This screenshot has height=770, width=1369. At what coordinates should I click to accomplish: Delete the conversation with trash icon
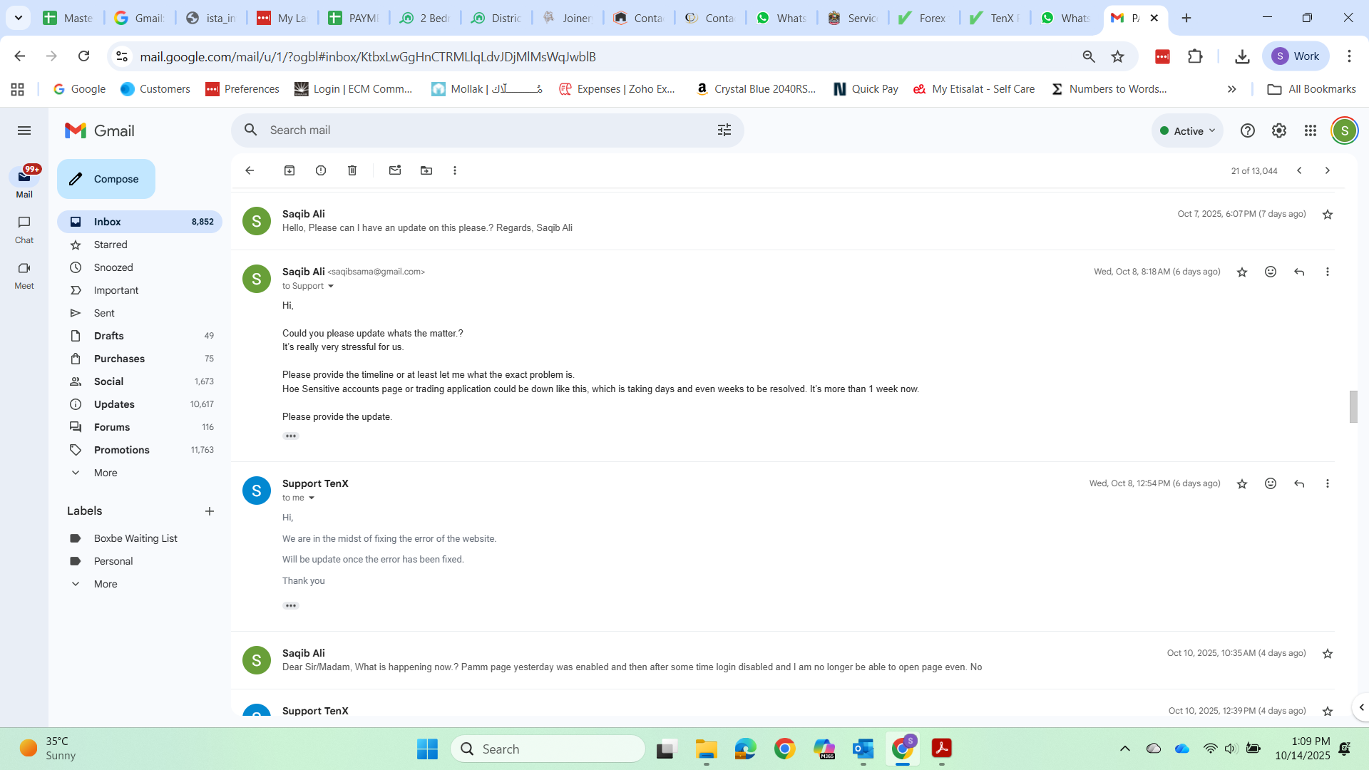[352, 170]
